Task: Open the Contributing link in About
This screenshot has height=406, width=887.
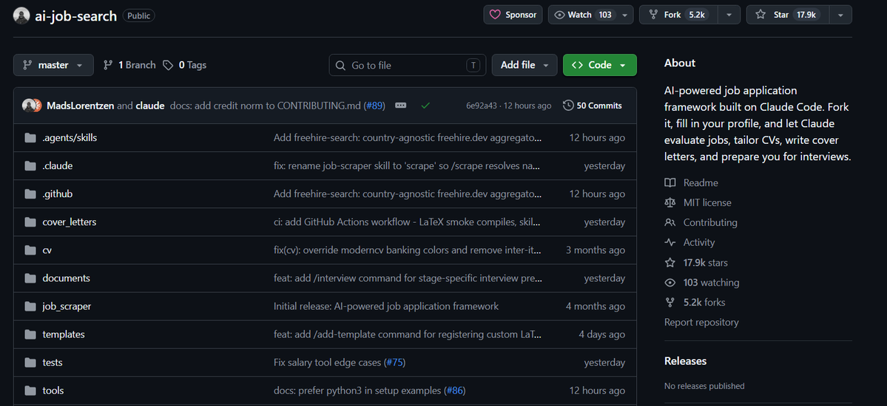Action: pos(701,222)
